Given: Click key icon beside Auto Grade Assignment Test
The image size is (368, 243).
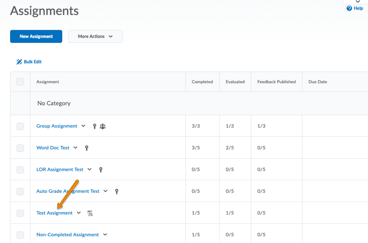Looking at the screenshot, I should (x=117, y=191).
